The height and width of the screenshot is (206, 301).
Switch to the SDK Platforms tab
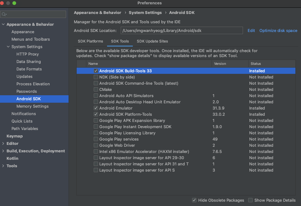90,41
